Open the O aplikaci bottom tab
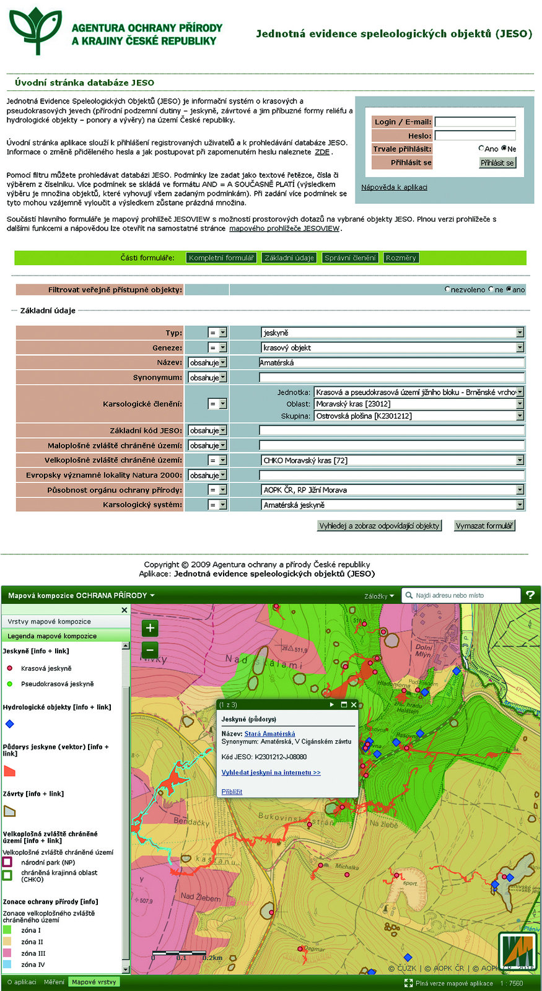 coord(21,982)
